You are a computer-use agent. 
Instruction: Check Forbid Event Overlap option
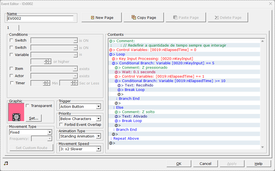pyautogui.click(x=61, y=125)
